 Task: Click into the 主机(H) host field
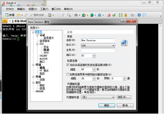coord(98,50)
